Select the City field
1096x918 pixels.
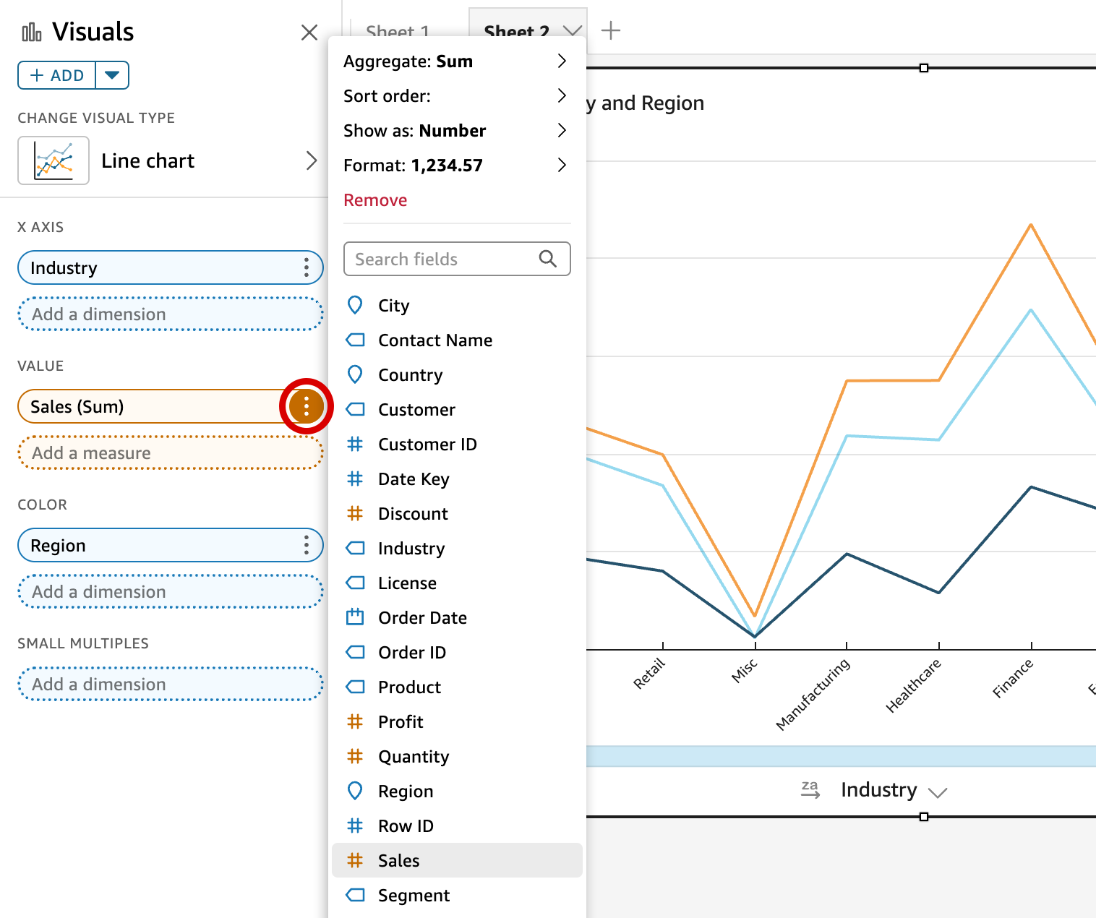[x=457, y=305]
